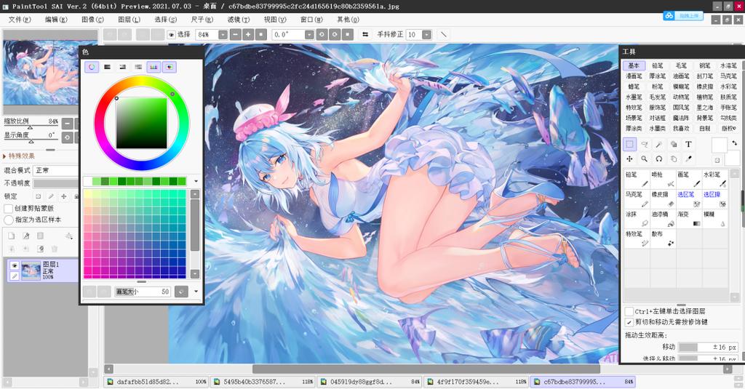The height and width of the screenshot is (389, 745).
Task: Expand the 特殊效果 section
Action: click(19, 156)
